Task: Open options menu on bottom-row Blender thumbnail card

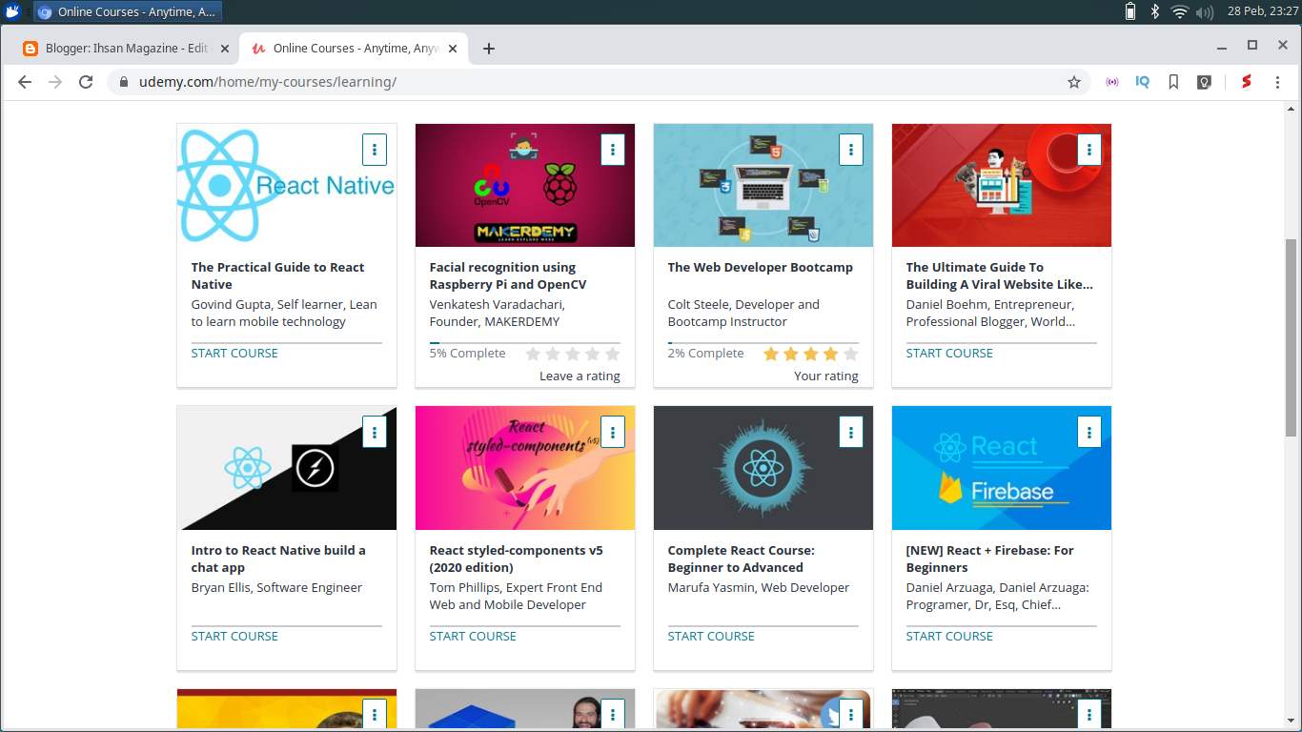Action: click(x=1088, y=714)
